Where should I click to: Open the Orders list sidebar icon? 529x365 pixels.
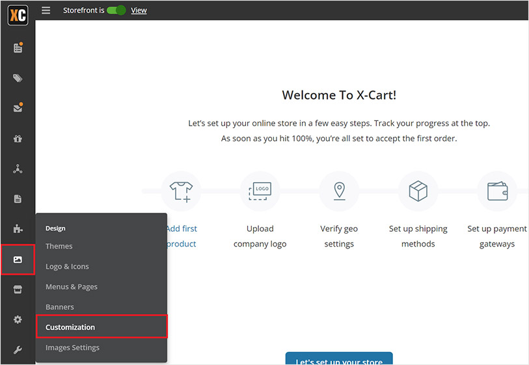(x=18, y=48)
